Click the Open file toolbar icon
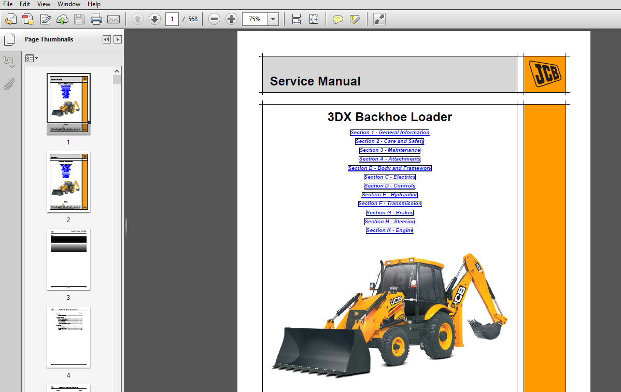Image resolution: width=621 pixels, height=392 pixels. (11, 19)
